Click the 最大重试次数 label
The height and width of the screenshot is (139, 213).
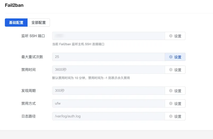click(x=32, y=57)
